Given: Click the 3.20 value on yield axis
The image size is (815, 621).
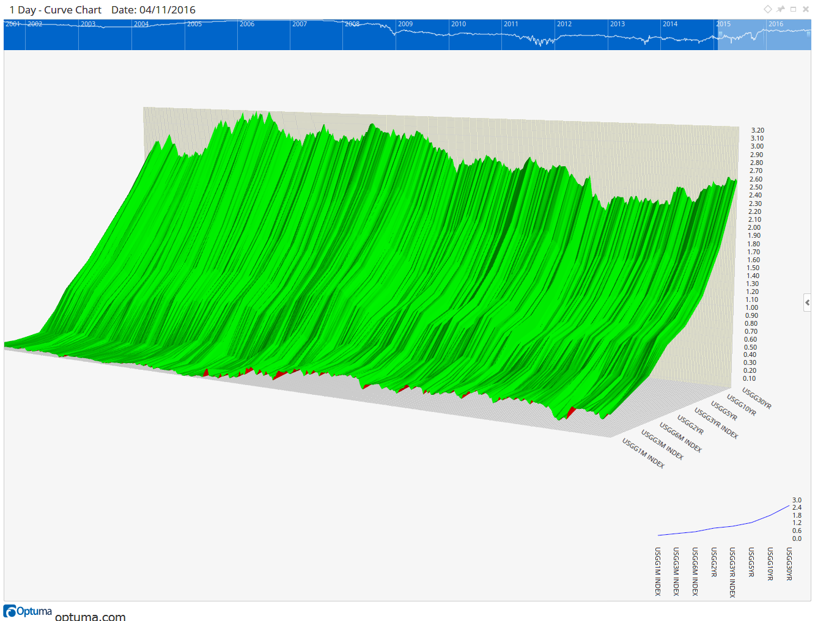Looking at the screenshot, I should (758, 130).
